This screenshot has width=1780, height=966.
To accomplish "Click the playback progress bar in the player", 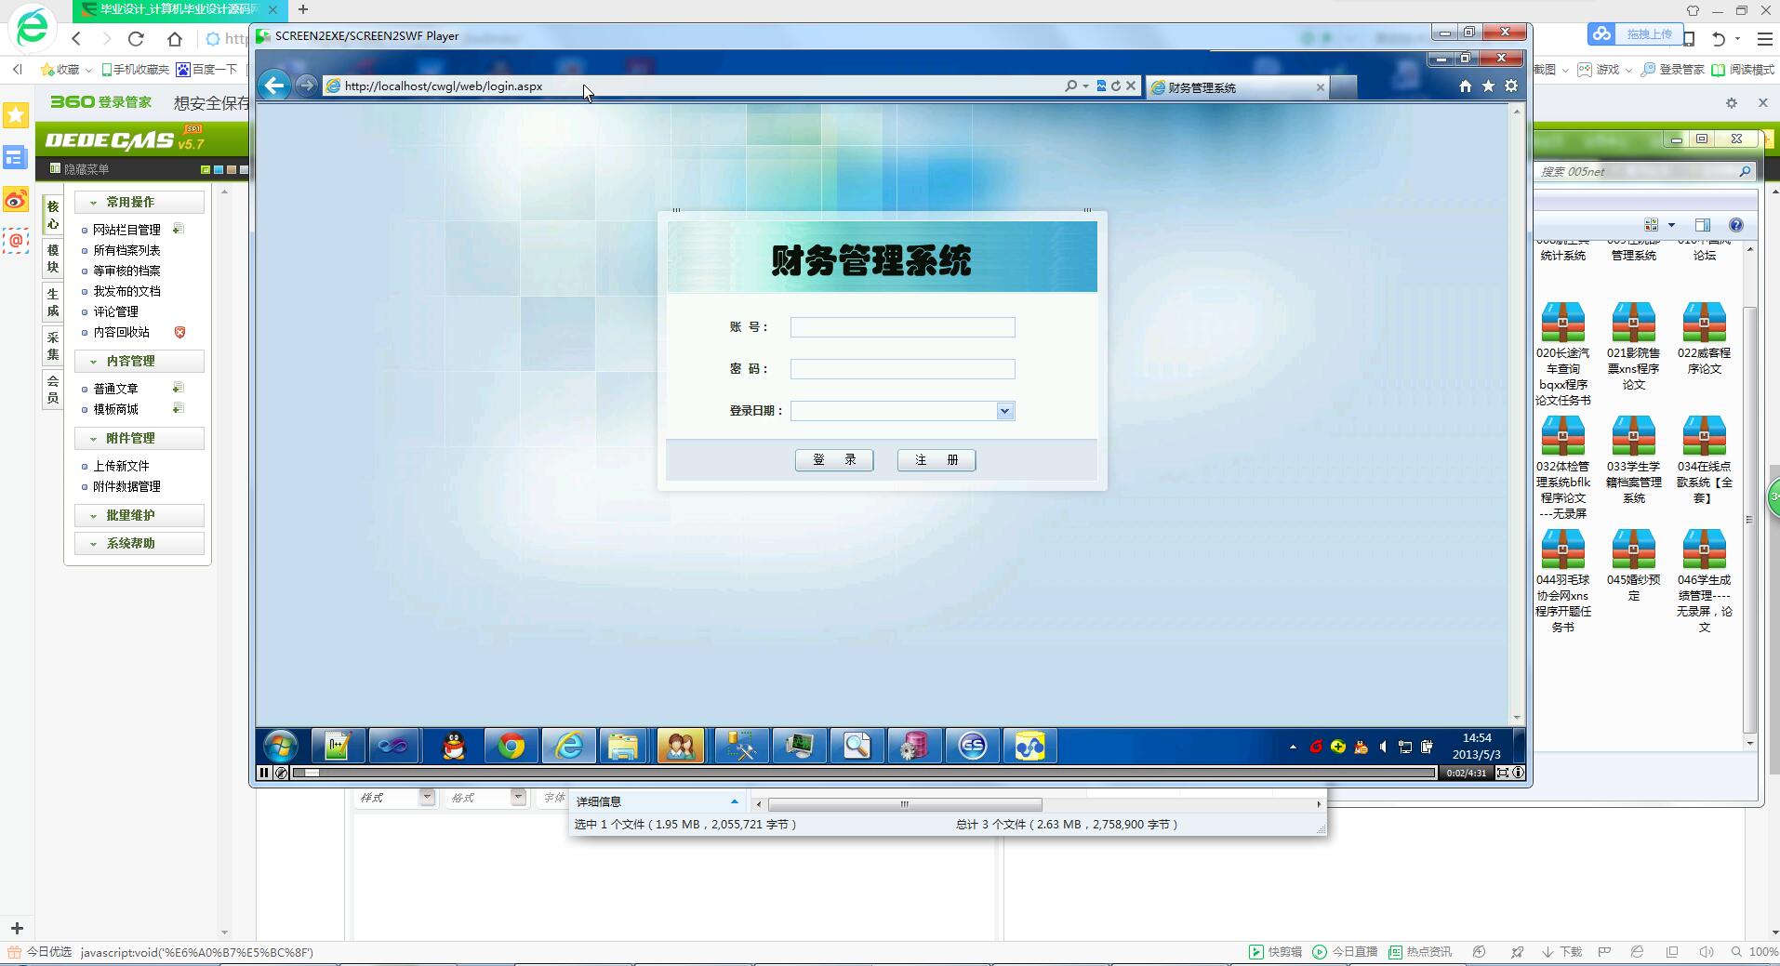I will (x=864, y=773).
